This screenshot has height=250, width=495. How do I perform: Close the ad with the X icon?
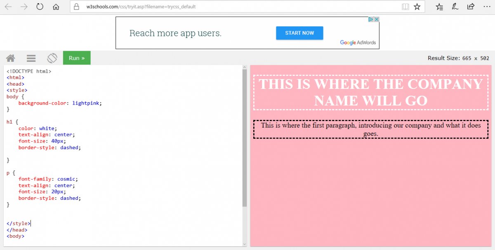[x=376, y=19]
